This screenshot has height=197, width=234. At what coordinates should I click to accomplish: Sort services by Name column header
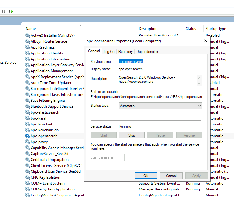81,28
